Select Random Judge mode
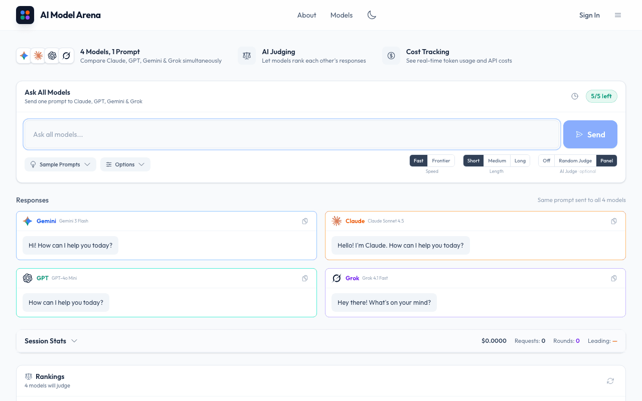 click(x=575, y=161)
